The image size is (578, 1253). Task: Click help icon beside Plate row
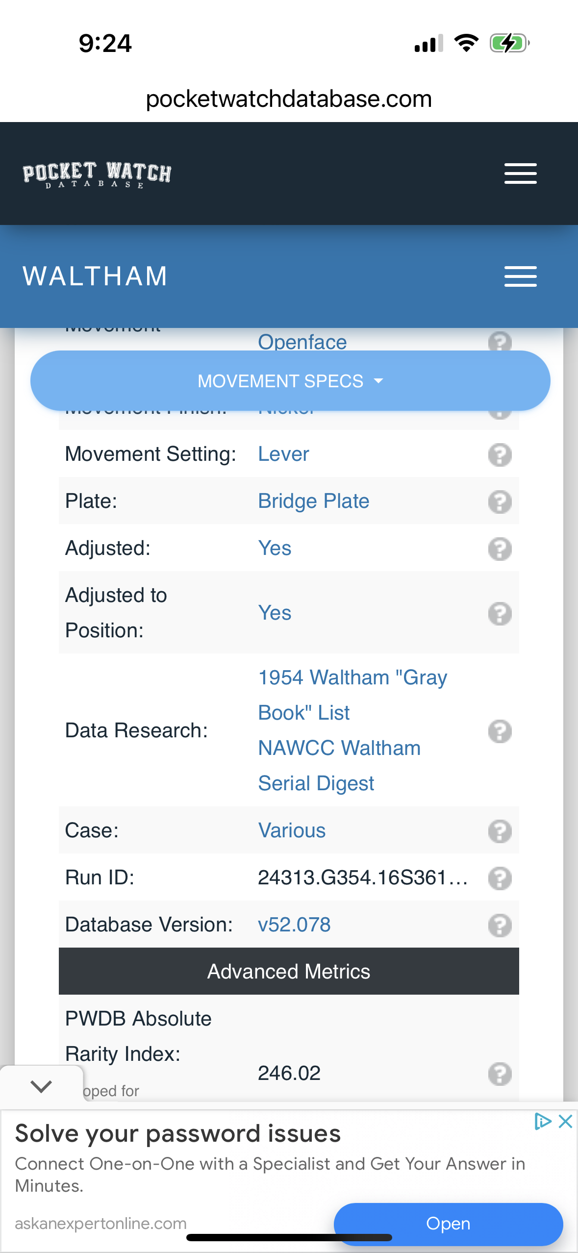[x=500, y=502]
